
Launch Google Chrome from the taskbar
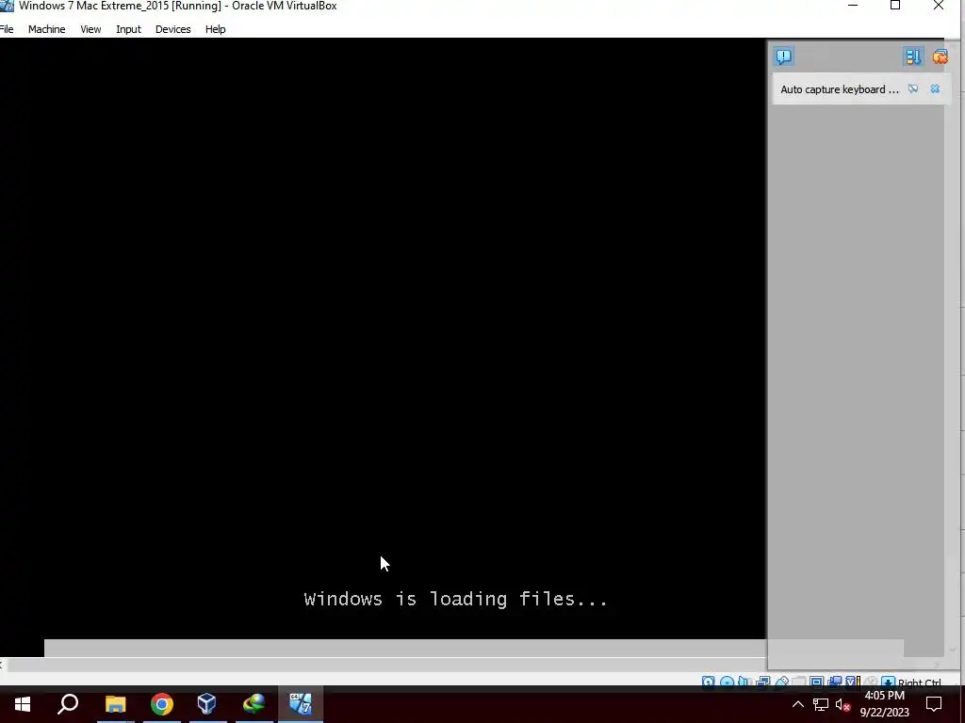click(x=162, y=704)
